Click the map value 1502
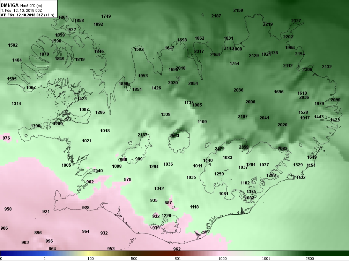 [13, 45]
